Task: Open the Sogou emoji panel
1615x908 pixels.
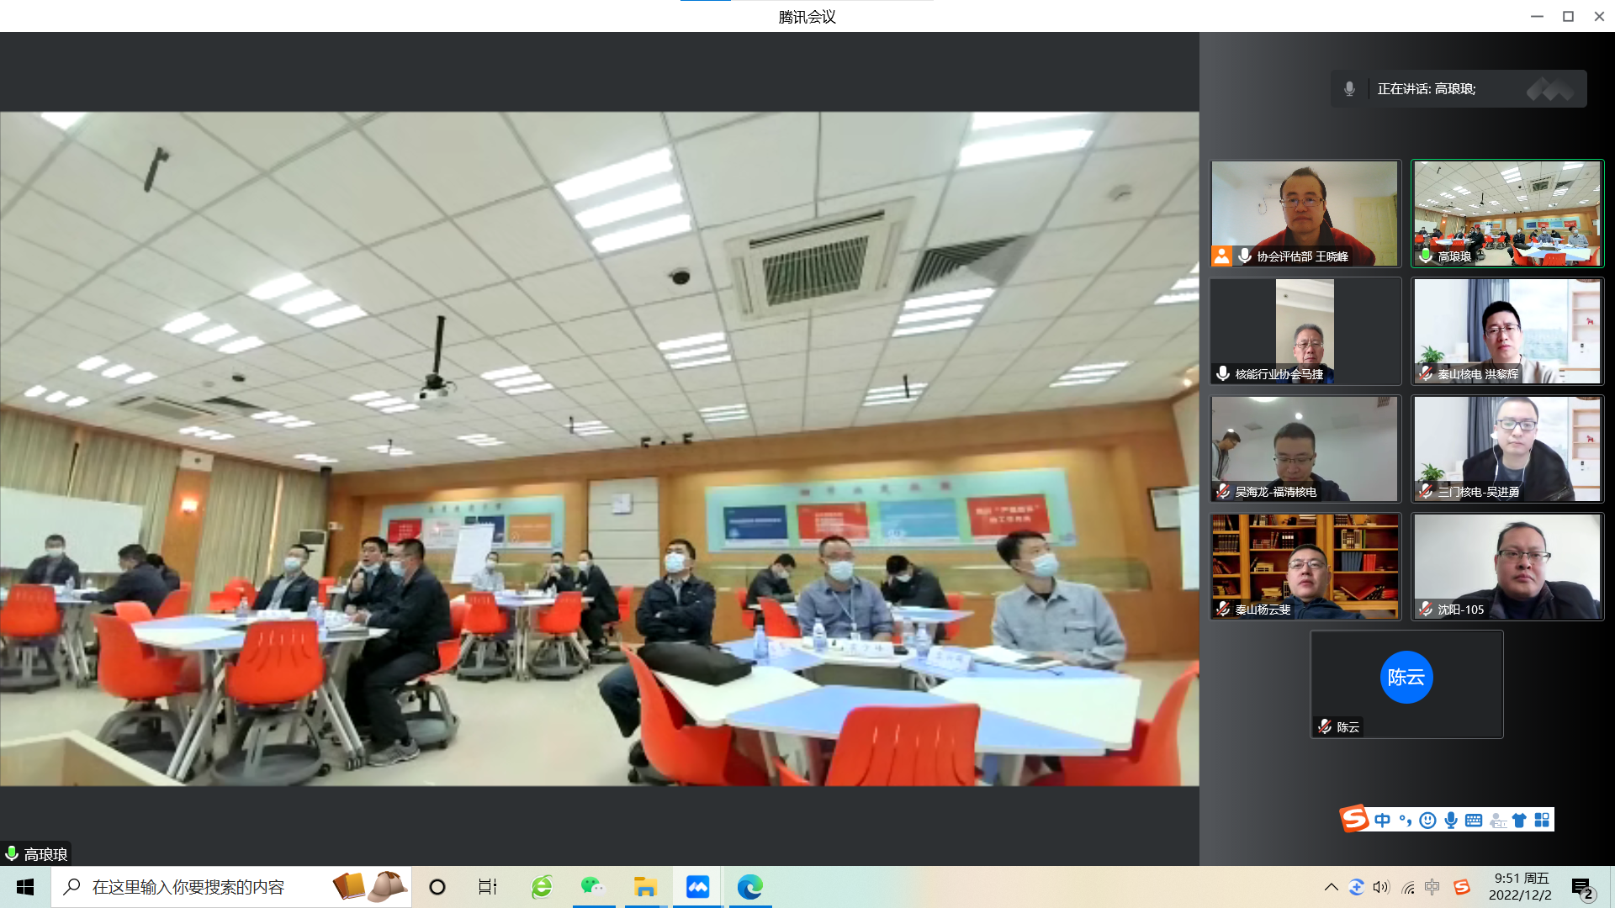Action: coord(1427,821)
